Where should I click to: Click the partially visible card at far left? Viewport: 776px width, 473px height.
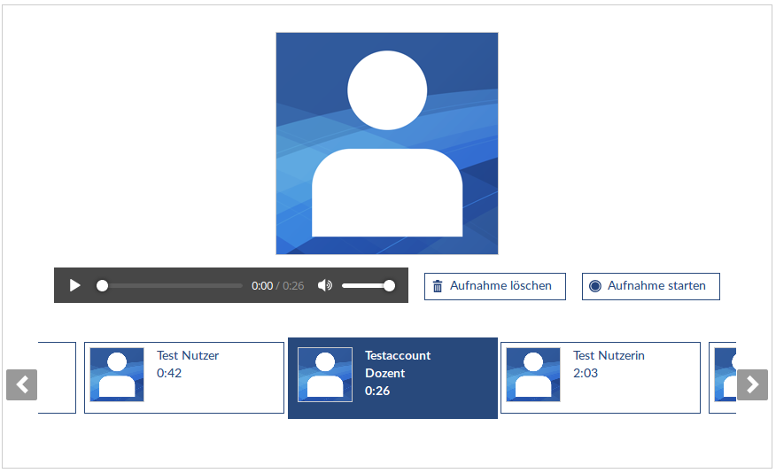point(58,378)
